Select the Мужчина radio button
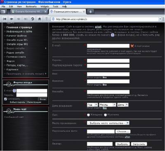 (x=105, y=115)
